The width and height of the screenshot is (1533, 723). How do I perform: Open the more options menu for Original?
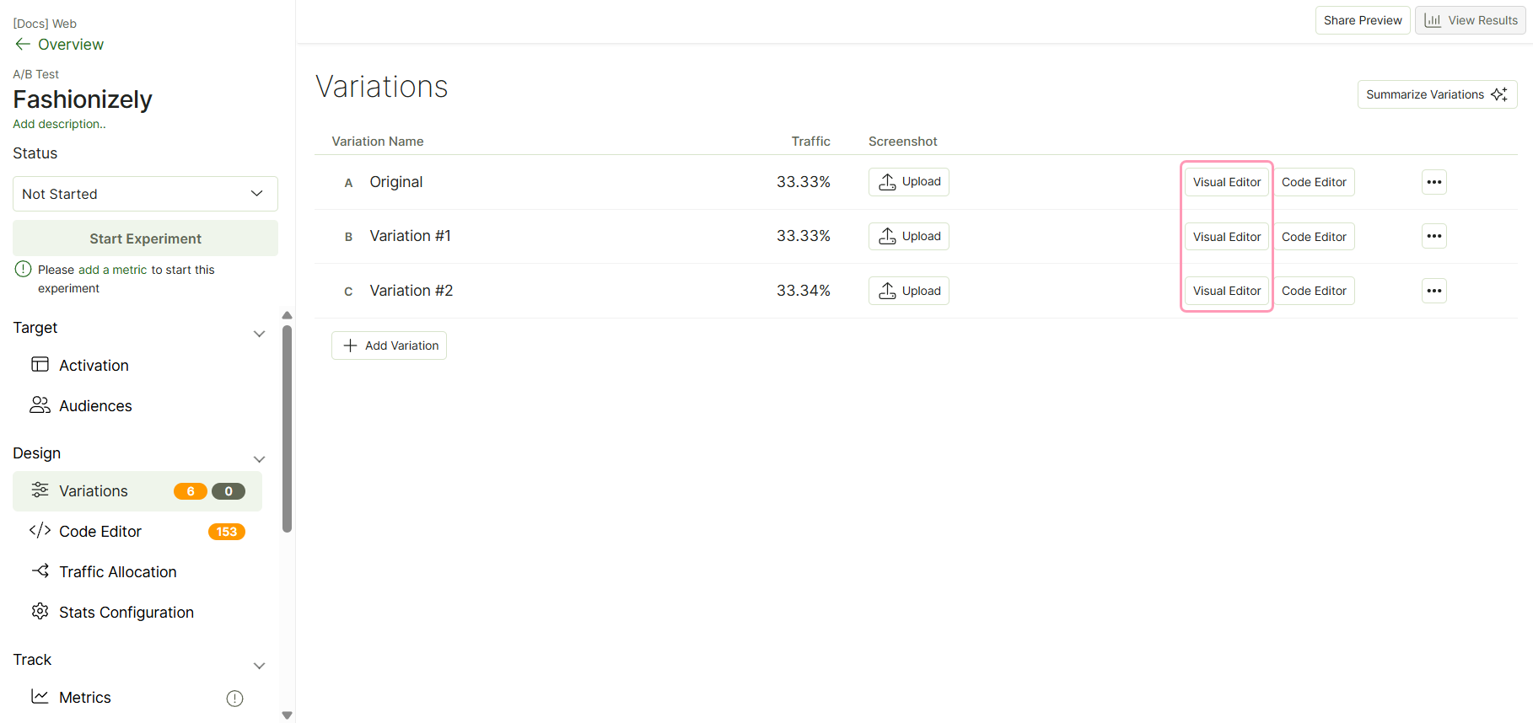[1434, 182]
